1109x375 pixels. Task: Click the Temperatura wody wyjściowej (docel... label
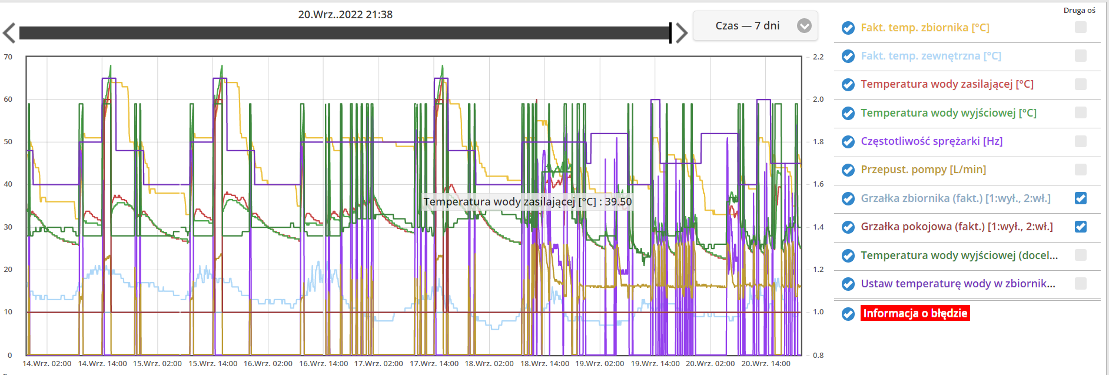click(x=959, y=255)
